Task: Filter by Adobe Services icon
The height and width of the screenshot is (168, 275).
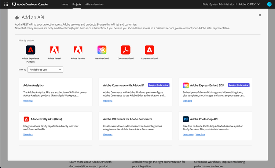Action: click(x=78, y=50)
